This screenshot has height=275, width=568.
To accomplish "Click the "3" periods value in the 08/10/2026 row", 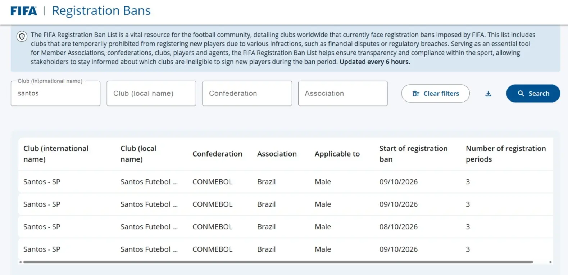I will pyautogui.click(x=468, y=227).
